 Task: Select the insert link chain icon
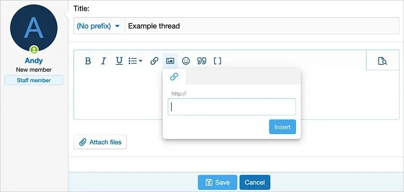(x=154, y=61)
